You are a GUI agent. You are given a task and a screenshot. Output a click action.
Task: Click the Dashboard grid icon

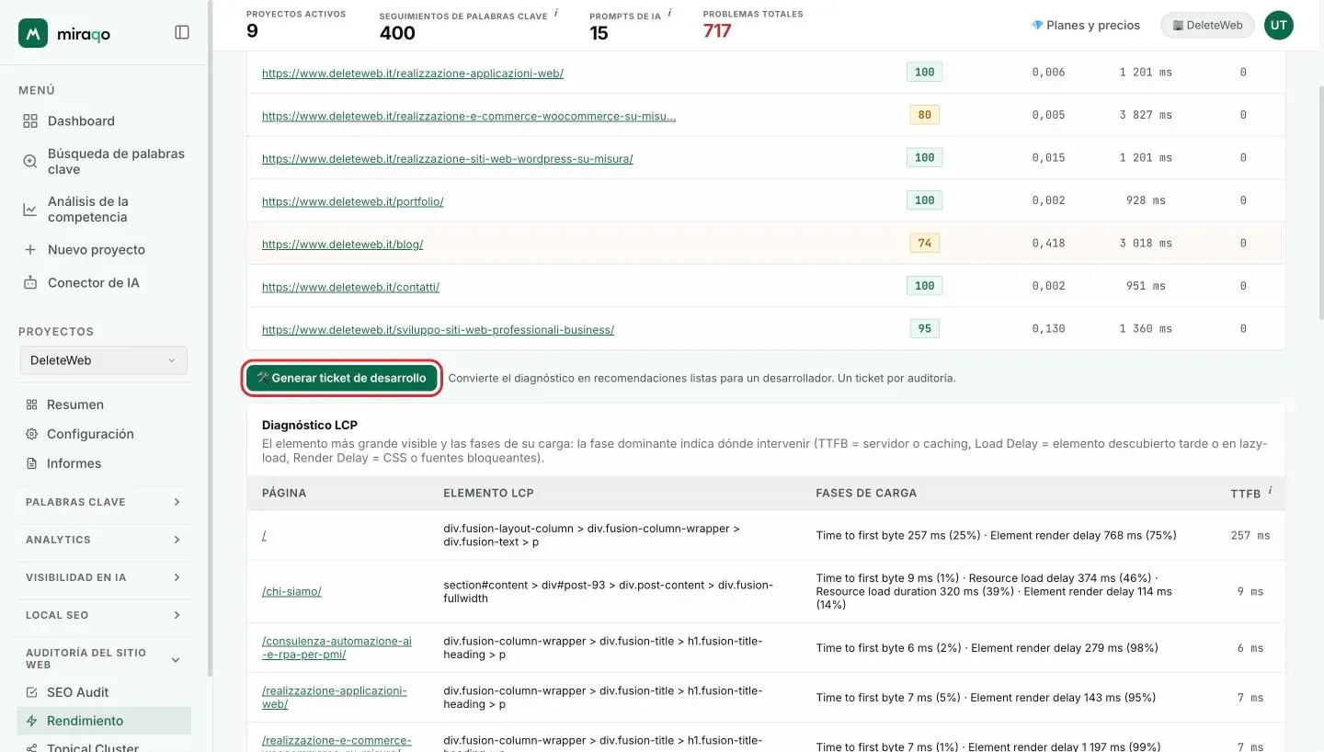coord(30,121)
